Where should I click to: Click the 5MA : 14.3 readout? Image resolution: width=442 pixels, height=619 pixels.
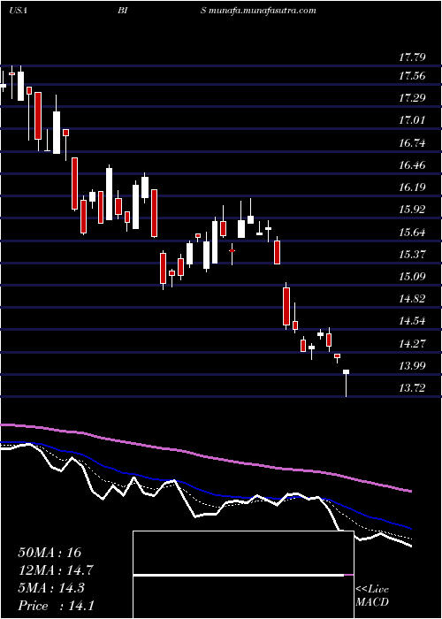51,588
